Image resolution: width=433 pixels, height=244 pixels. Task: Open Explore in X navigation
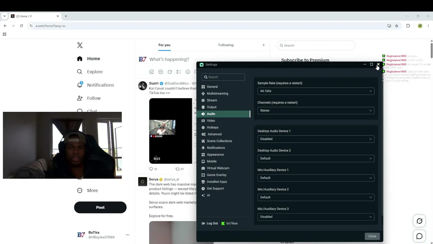click(90, 72)
